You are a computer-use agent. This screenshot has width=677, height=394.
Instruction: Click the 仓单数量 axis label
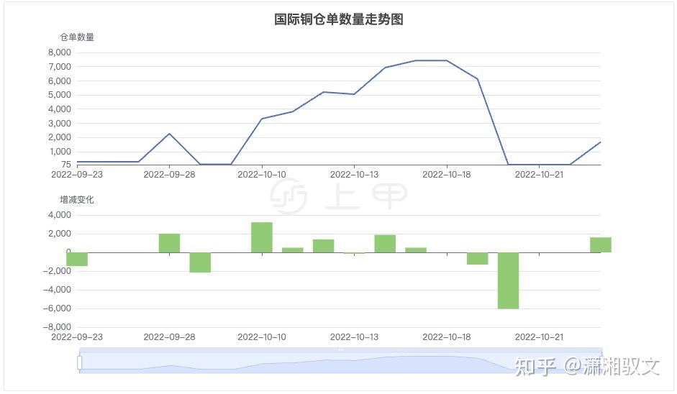pyautogui.click(x=77, y=37)
